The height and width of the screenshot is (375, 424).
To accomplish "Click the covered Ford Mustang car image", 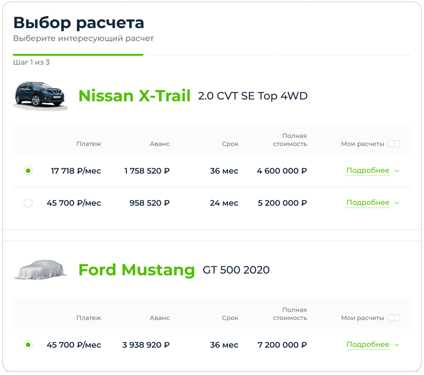I will pyautogui.click(x=40, y=269).
